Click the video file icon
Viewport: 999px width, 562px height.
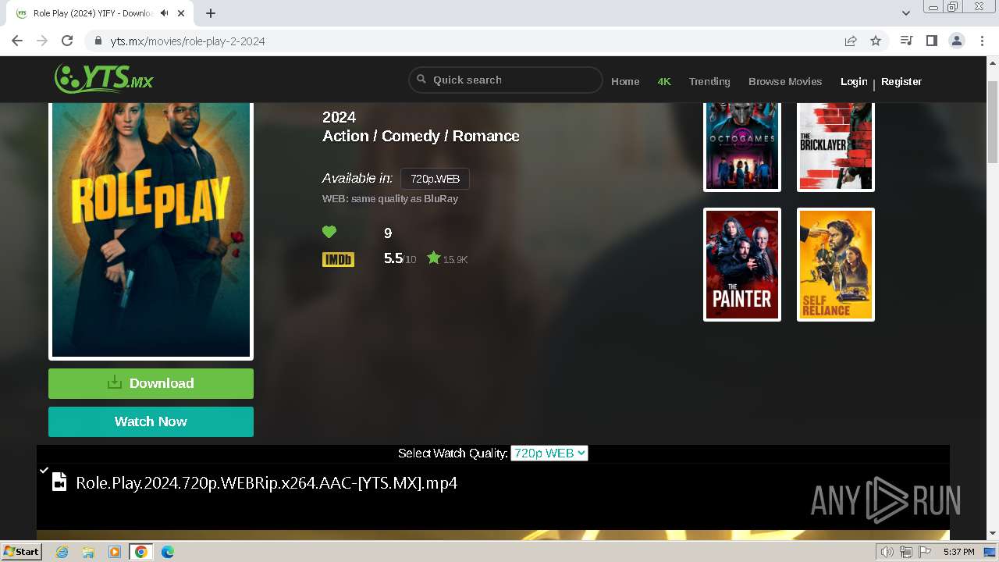(59, 483)
